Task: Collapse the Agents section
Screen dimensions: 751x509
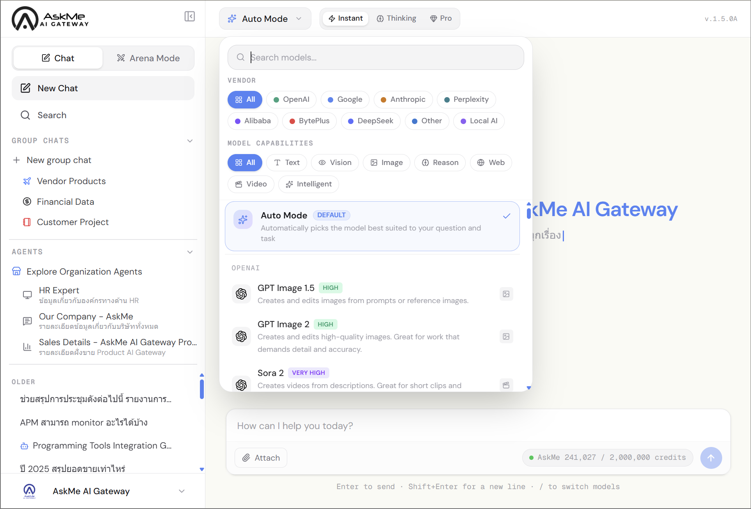Action: [x=190, y=252]
